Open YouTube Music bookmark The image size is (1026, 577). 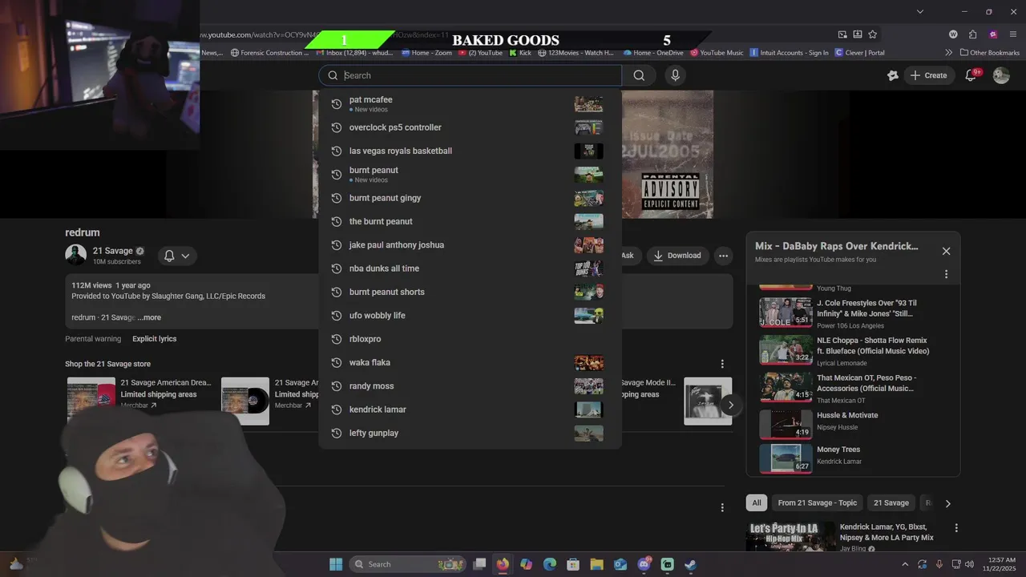point(716,53)
